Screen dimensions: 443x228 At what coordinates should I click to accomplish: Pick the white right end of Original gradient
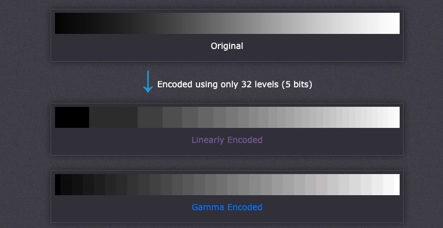click(396, 23)
